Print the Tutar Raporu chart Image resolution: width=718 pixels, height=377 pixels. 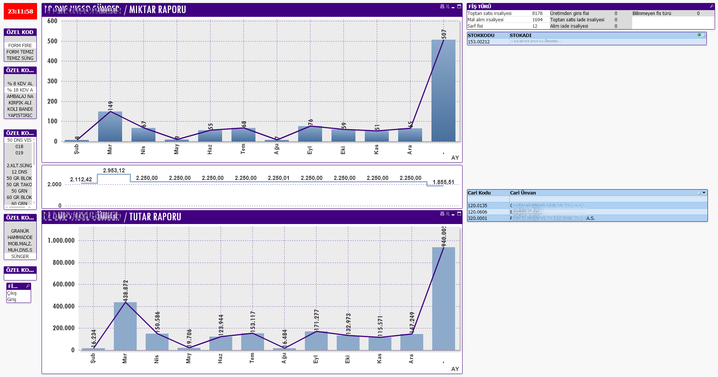pos(442,214)
